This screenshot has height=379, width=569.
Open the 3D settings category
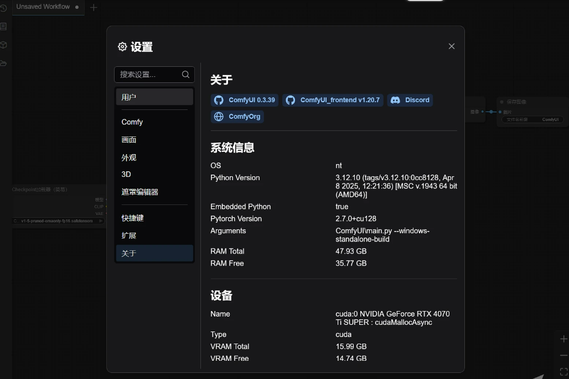[x=154, y=174]
